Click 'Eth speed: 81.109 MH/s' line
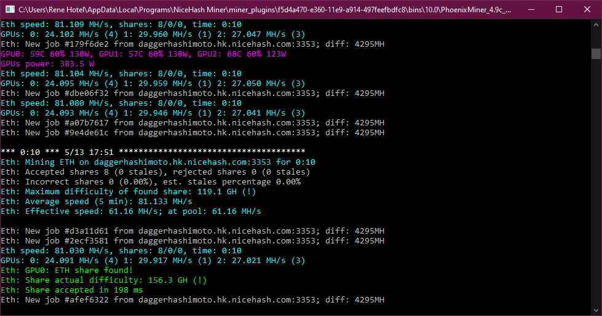Image resolution: width=602 pixels, height=316 pixels. 121,25
